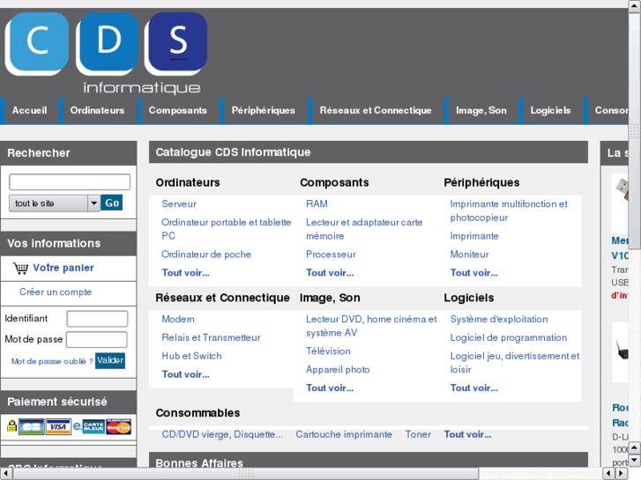Click the e-Carte Bleue logo

point(89,426)
